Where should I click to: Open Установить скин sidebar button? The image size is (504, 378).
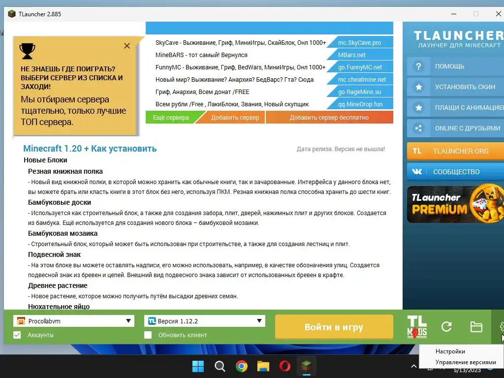pyautogui.click(x=455, y=87)
